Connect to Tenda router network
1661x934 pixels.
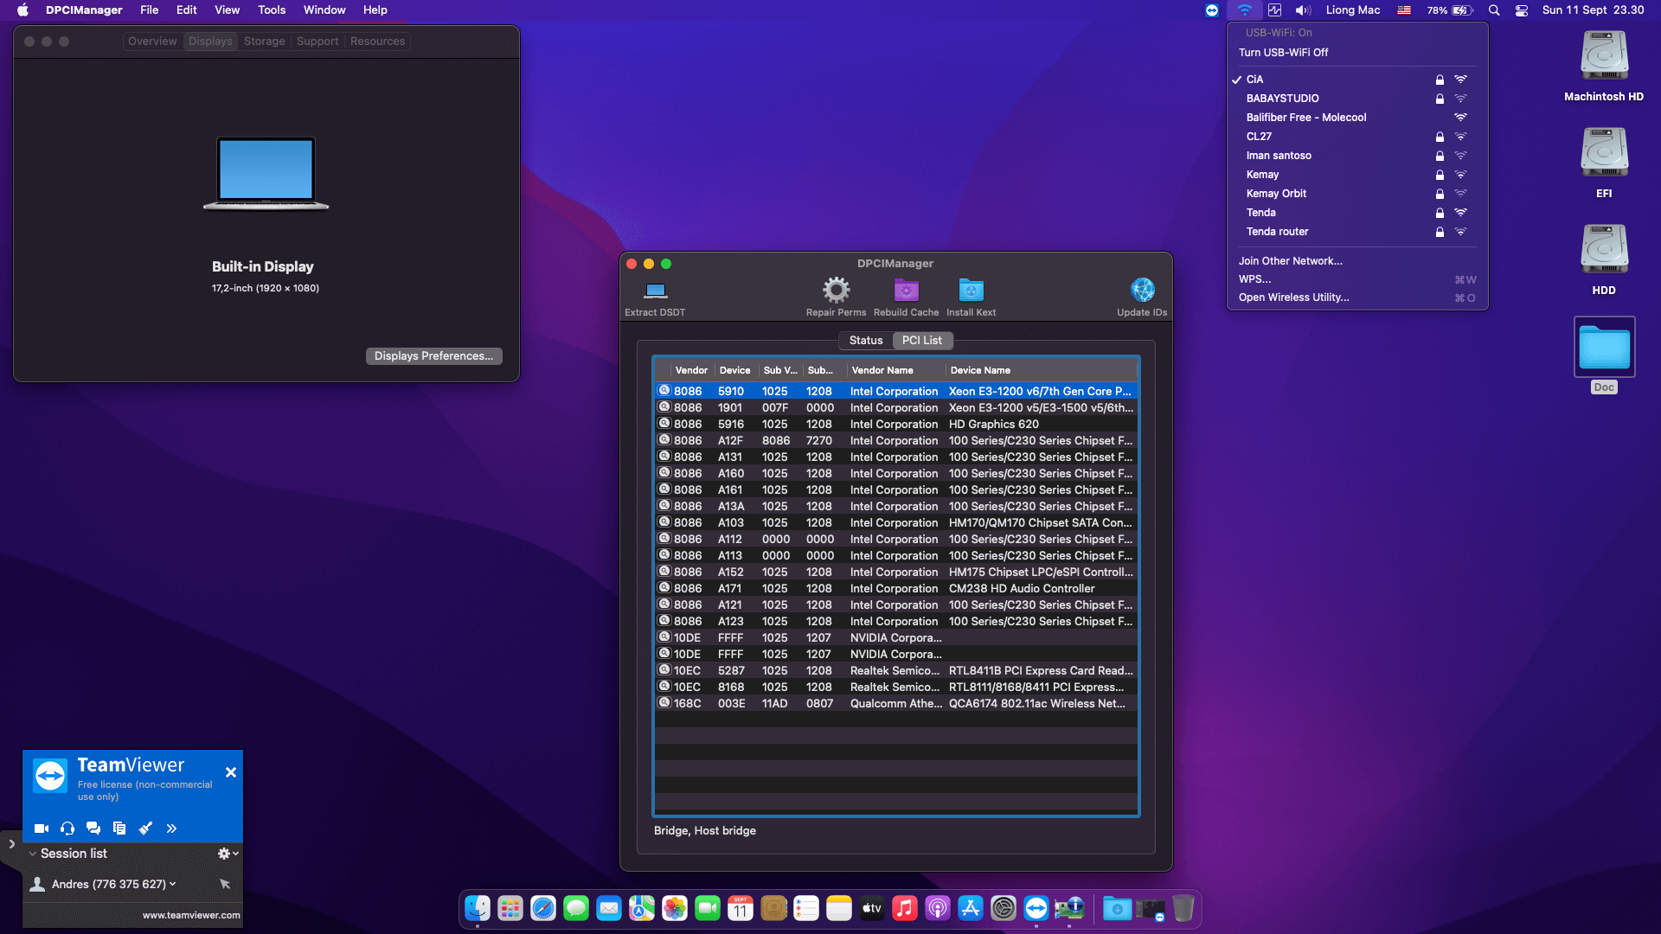click(1356, 232)
